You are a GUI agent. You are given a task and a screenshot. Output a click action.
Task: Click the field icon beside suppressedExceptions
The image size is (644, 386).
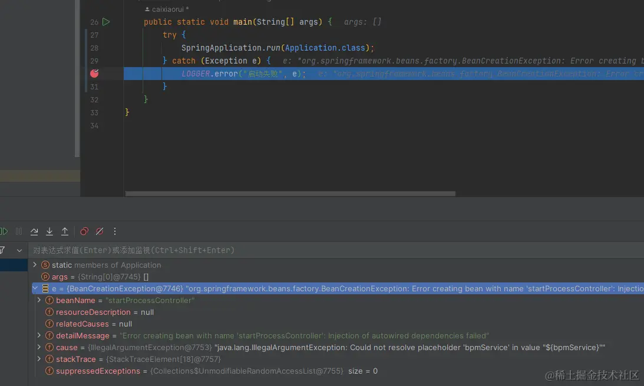(49, 371)
